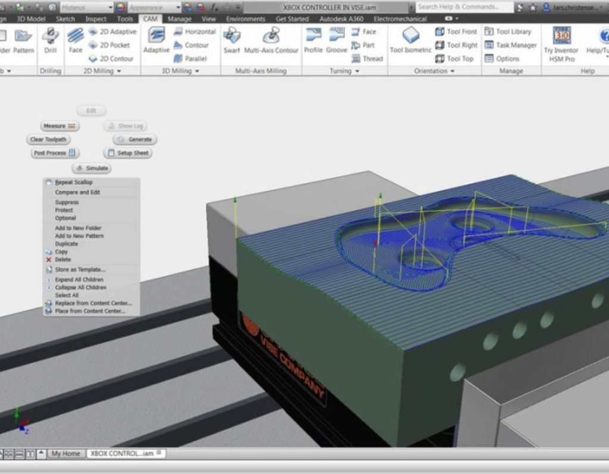Screen dimensions: 609x474
Task: Click the favorites star icon
Action: (x=533, y=7)
